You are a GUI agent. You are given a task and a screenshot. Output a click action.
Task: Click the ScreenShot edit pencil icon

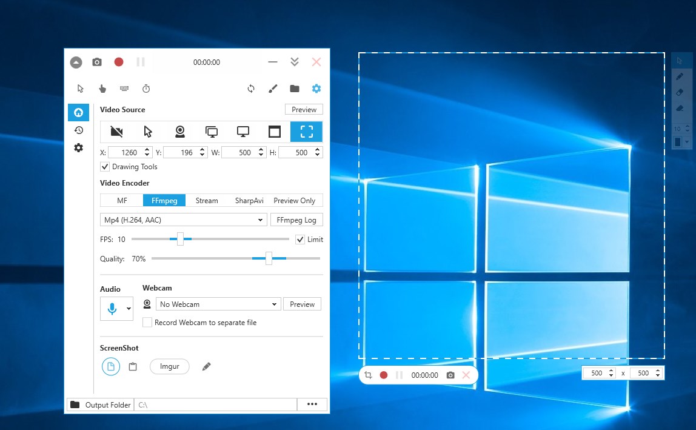[x=206, y=366]
